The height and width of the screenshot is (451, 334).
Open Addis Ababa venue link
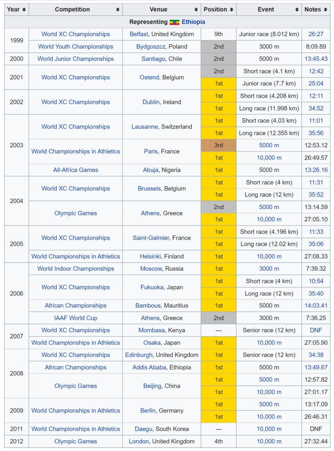(149, 368)
